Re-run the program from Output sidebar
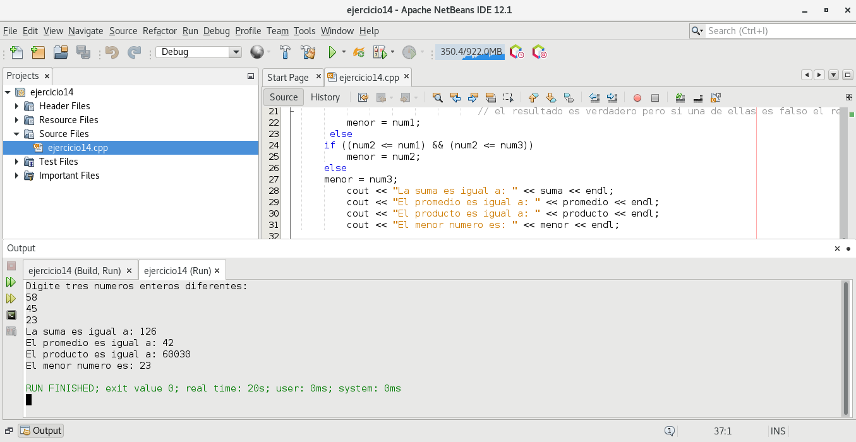Screen dimensions: 856x442 [x=11, y=282]
